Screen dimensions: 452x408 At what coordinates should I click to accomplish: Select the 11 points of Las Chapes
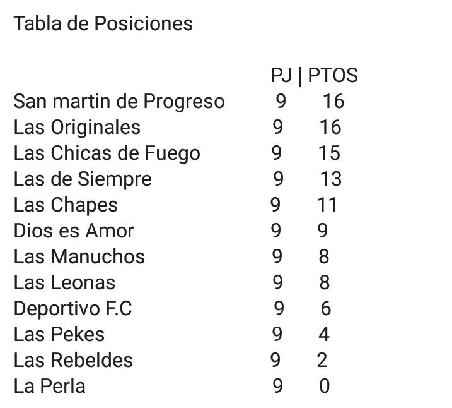(x=327, y=205)
